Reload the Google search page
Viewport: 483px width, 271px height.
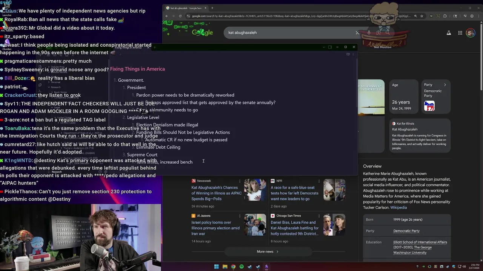coord(180,16)
